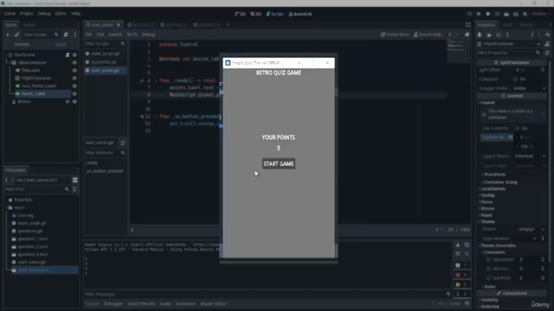Open the Dragger Visibility dropdown
The width and height of the screenshot is (554, 311).
(x=529, y=88)
